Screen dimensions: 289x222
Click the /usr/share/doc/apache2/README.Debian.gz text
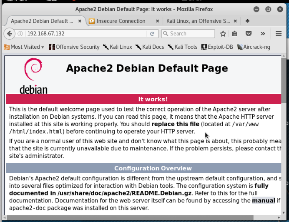click(x=124, y=193)
